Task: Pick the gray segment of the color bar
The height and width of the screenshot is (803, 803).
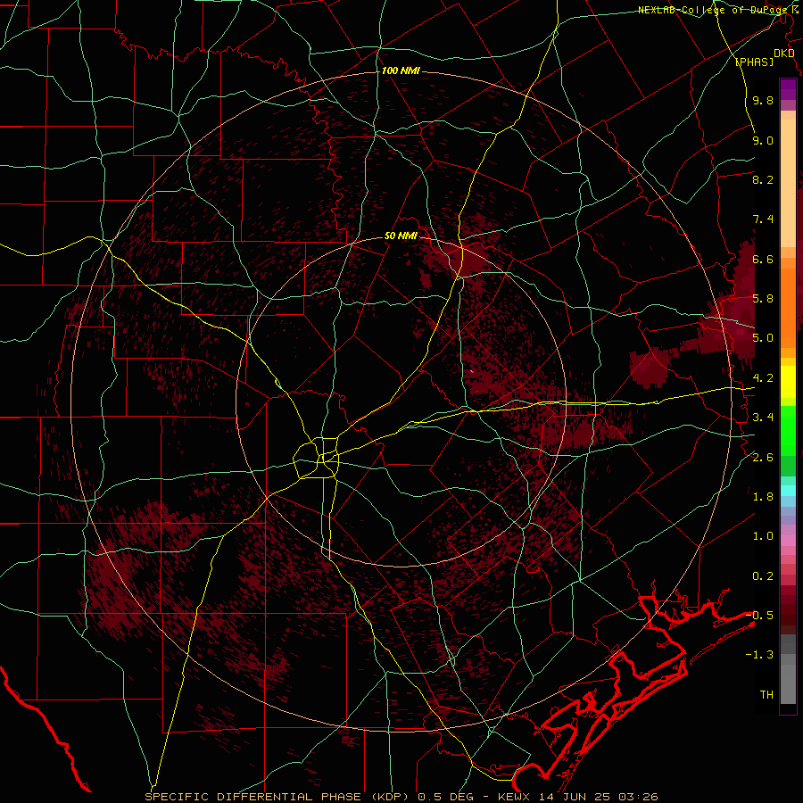Action: click(788, 669)
